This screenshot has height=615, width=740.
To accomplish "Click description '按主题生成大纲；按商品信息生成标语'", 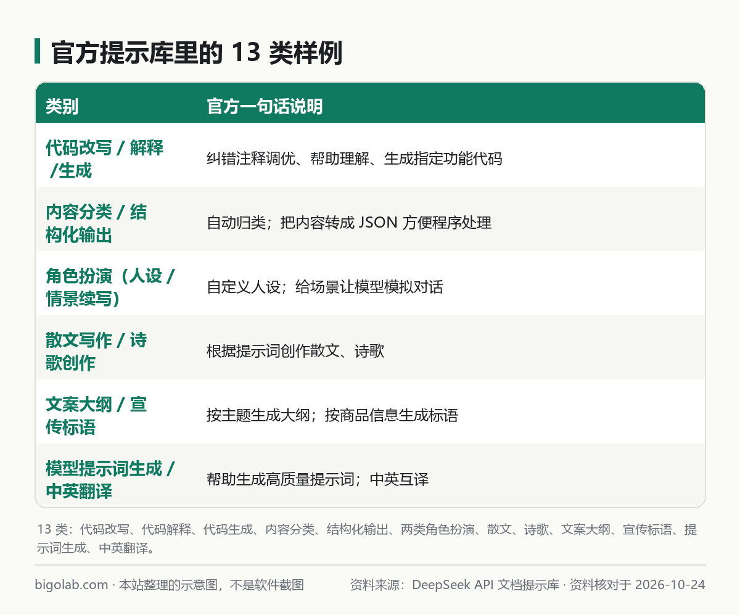I will [332, 416].
